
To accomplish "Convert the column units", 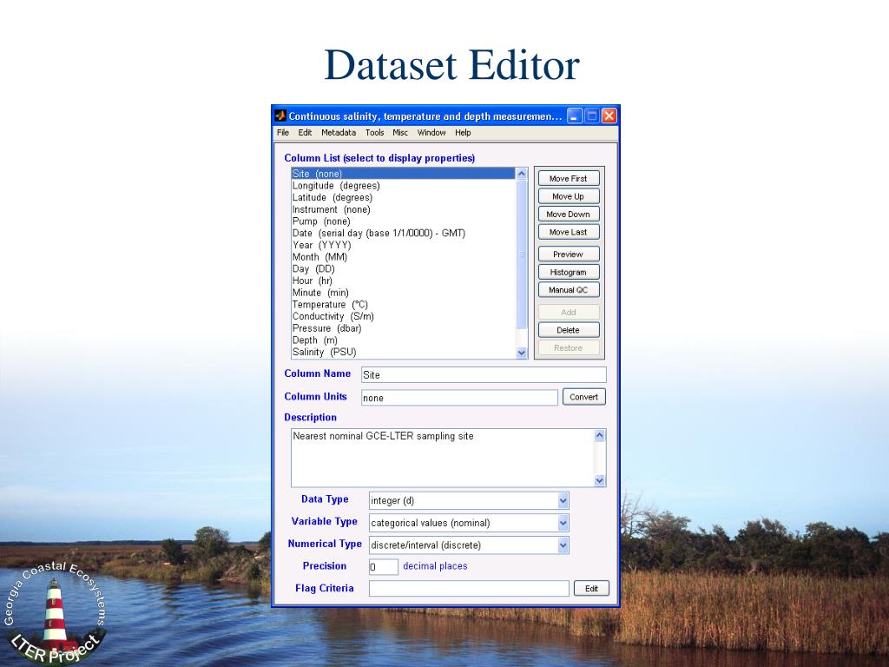I will 584,397.
